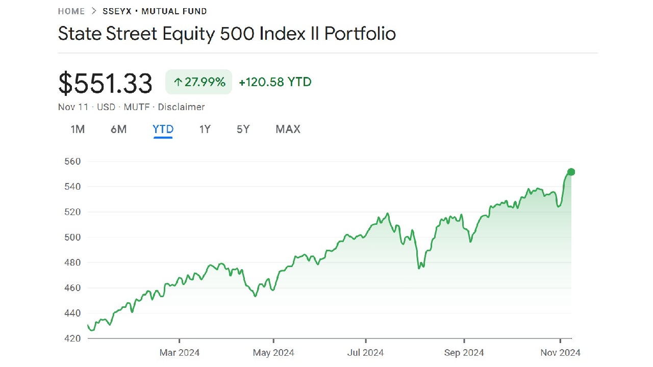The height and width of the screenshot is (367, 653).
Task: Click the SSEYX Mutual Fund breadcrumb
Action: (155, 11)
